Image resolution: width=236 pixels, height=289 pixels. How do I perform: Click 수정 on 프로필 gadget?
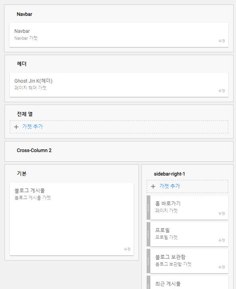(222, 240)
